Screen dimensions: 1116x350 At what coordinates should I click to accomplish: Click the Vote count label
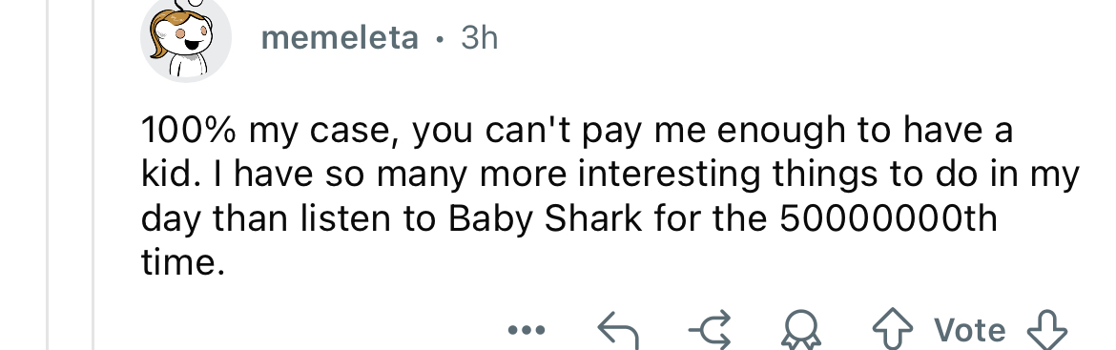[x=970, y=330]
